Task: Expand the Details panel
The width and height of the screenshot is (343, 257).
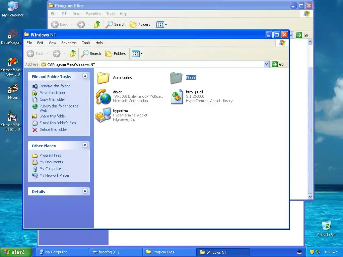Action: (x=85, y=191)
